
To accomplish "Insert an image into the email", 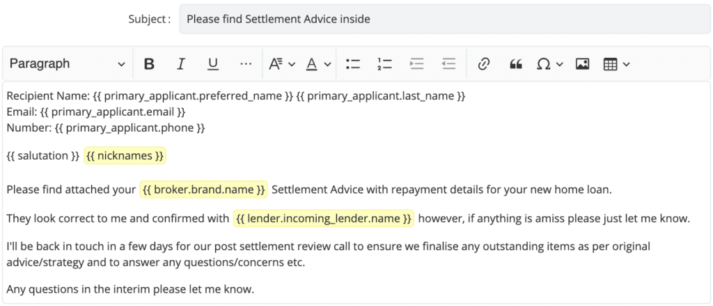I will click(x=583, y=64).
